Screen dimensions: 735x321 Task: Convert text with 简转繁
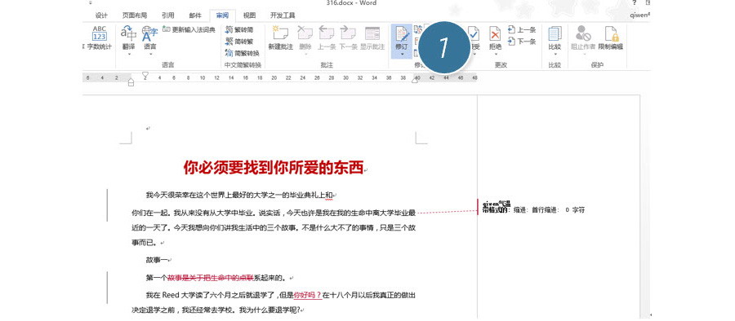point(239,42)
